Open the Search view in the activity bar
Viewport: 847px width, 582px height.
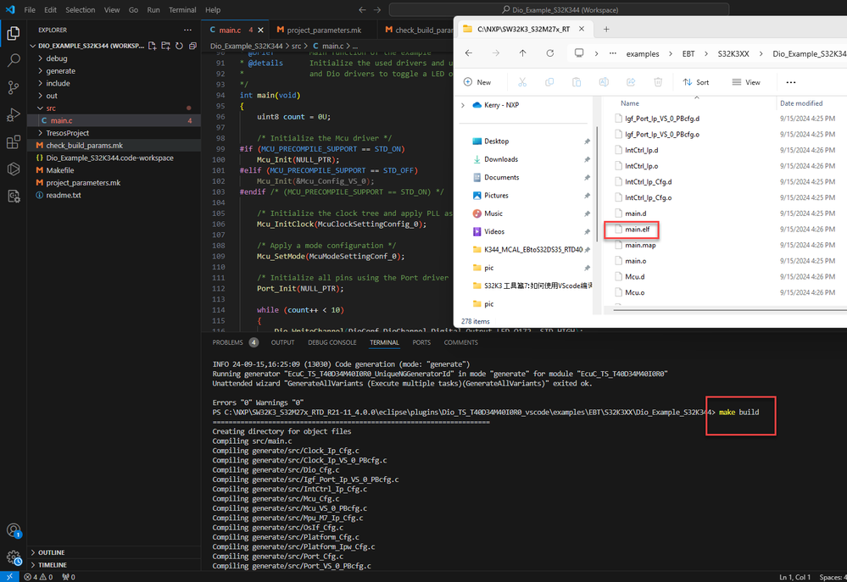[x=14, y=60]
